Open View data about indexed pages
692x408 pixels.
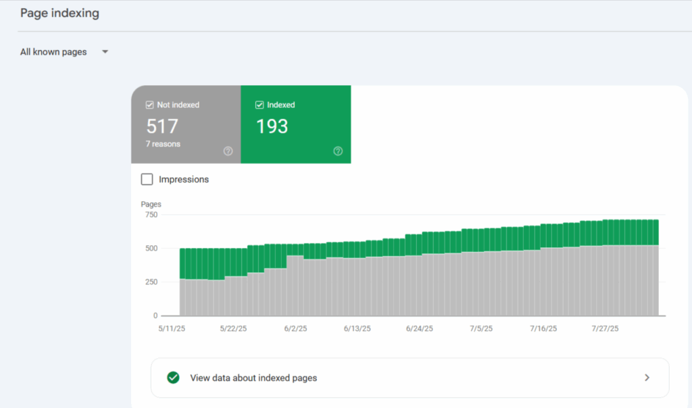pyautogui.click(x=253, y=378)
